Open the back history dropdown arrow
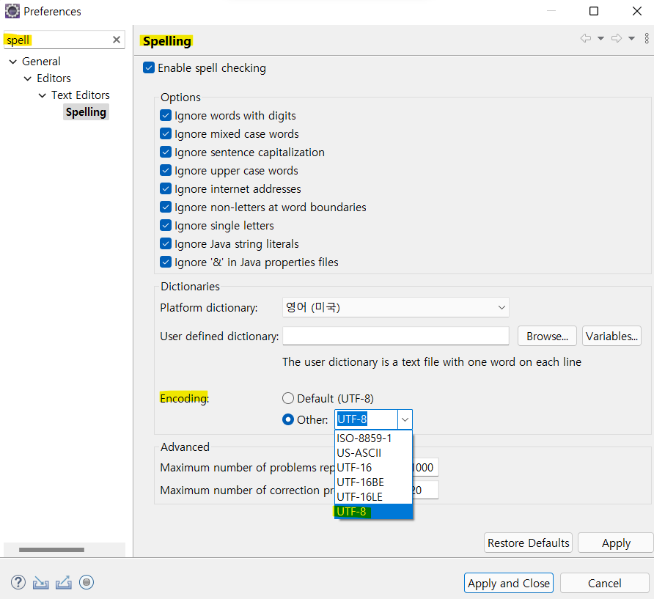Screen dimensions: 654x599 600,38
